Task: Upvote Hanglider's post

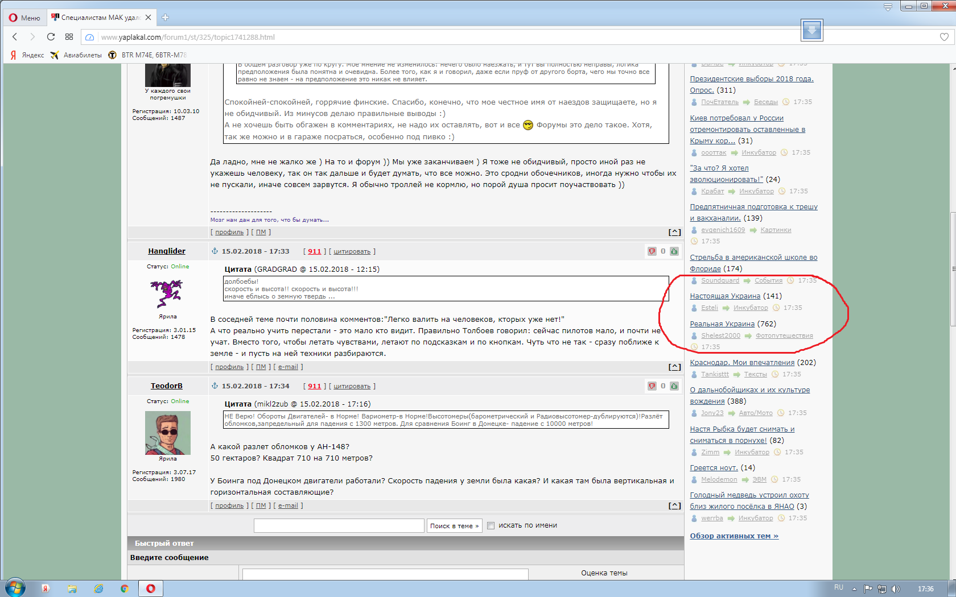Action: click(674, 251)
